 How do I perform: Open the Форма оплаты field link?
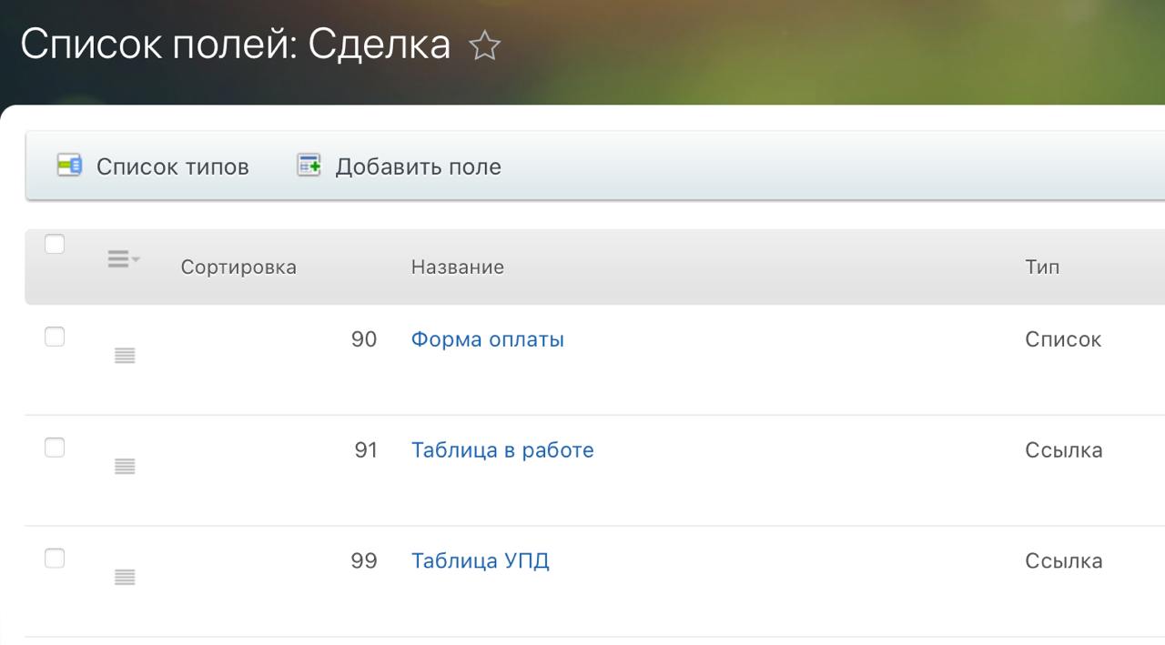[487, 339]
